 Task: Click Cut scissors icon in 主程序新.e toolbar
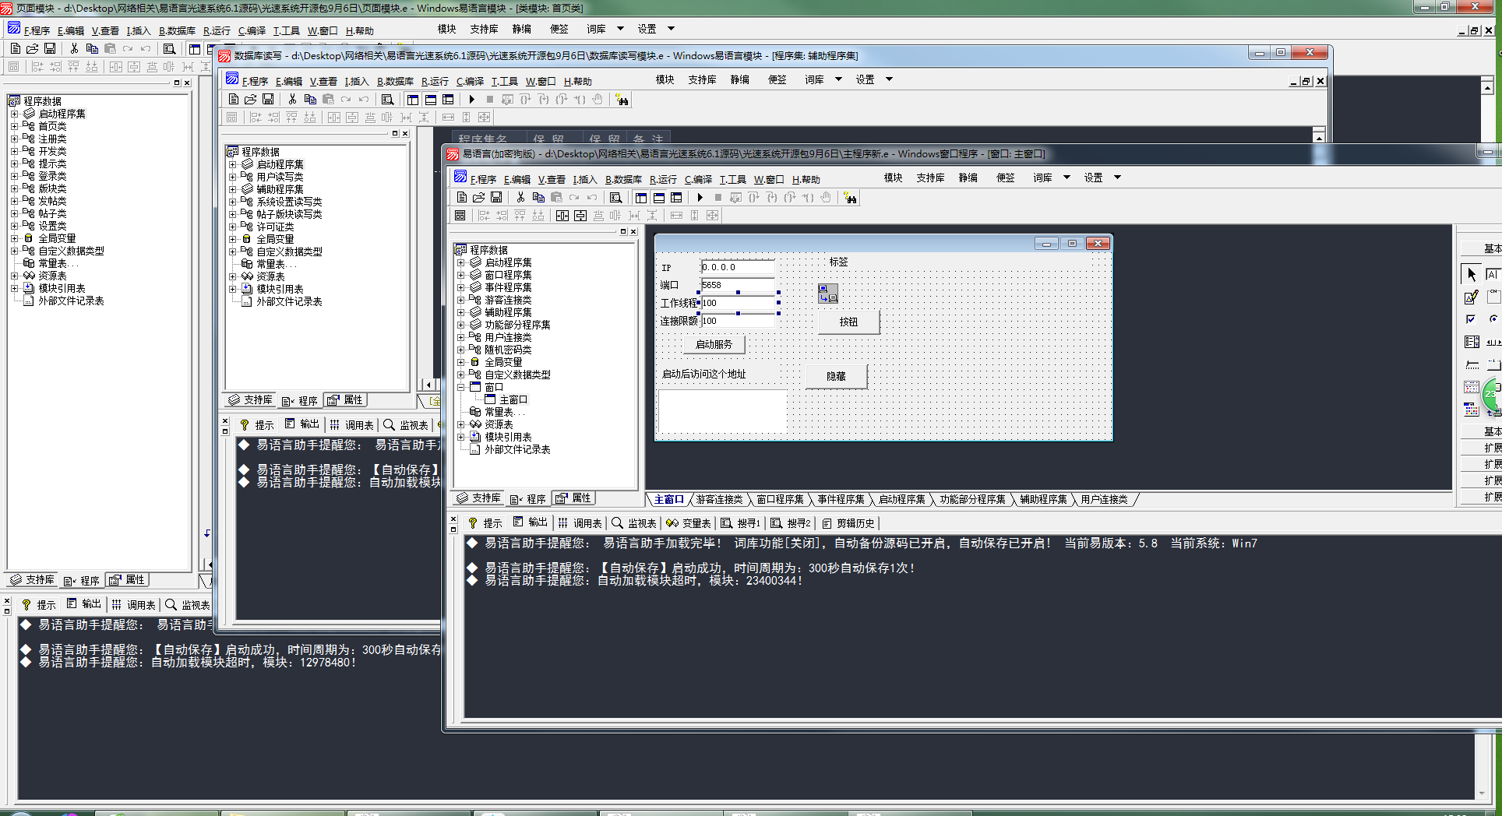520,198
